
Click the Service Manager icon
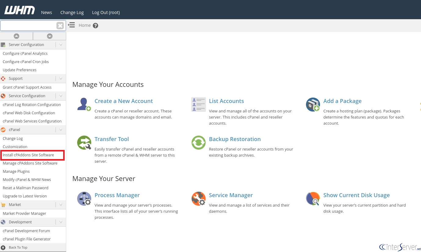pyautogui.click(x=198, y=199)
